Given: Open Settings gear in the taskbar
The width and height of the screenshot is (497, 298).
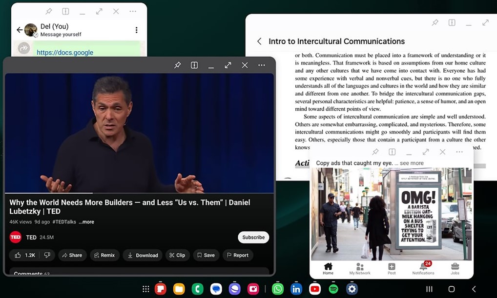Looking at the screenshot, I should (352, 289).
